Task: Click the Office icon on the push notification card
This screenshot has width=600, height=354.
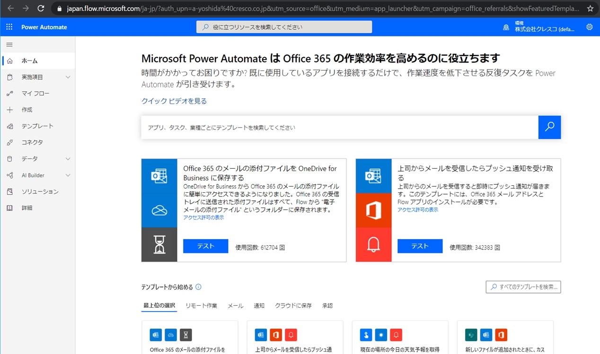Action: coord(373,210)
